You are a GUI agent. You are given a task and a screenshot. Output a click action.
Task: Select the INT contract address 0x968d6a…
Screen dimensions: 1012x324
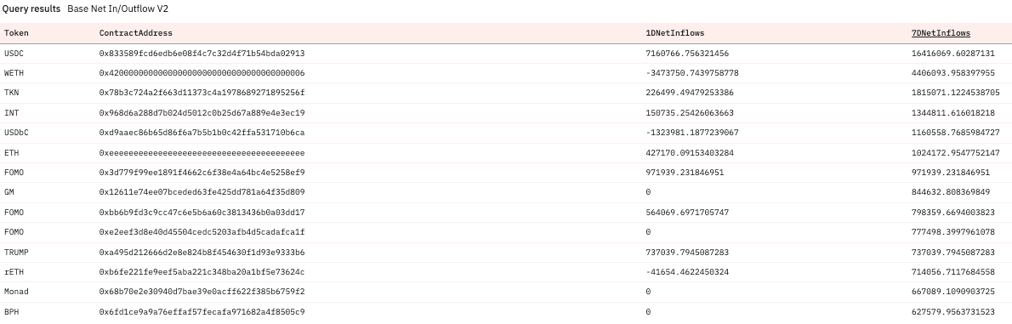click(202, 113)
